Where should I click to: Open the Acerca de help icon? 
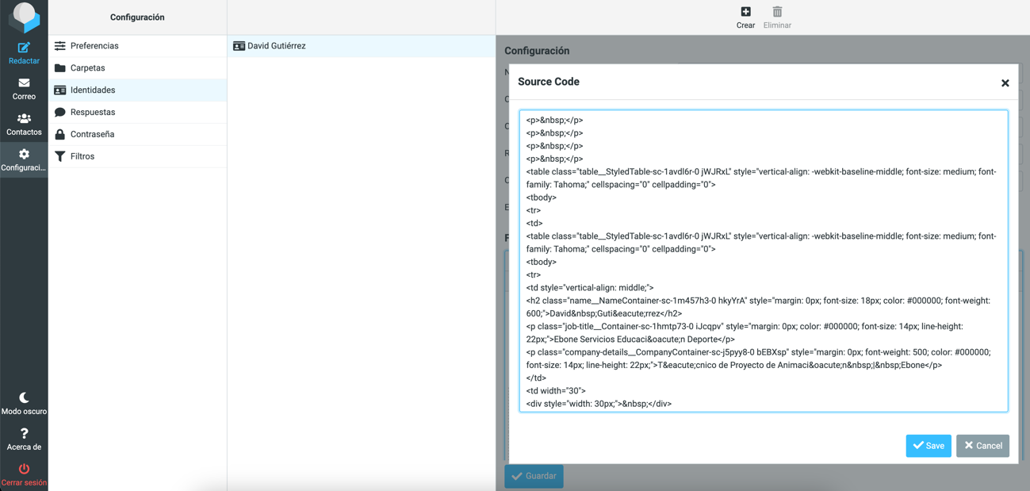[24, 434]
